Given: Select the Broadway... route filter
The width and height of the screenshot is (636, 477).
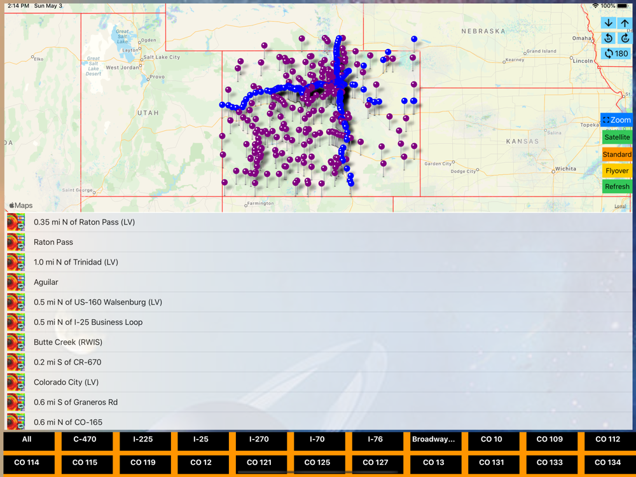Looking at the screenshot, I should click(436, 441).
